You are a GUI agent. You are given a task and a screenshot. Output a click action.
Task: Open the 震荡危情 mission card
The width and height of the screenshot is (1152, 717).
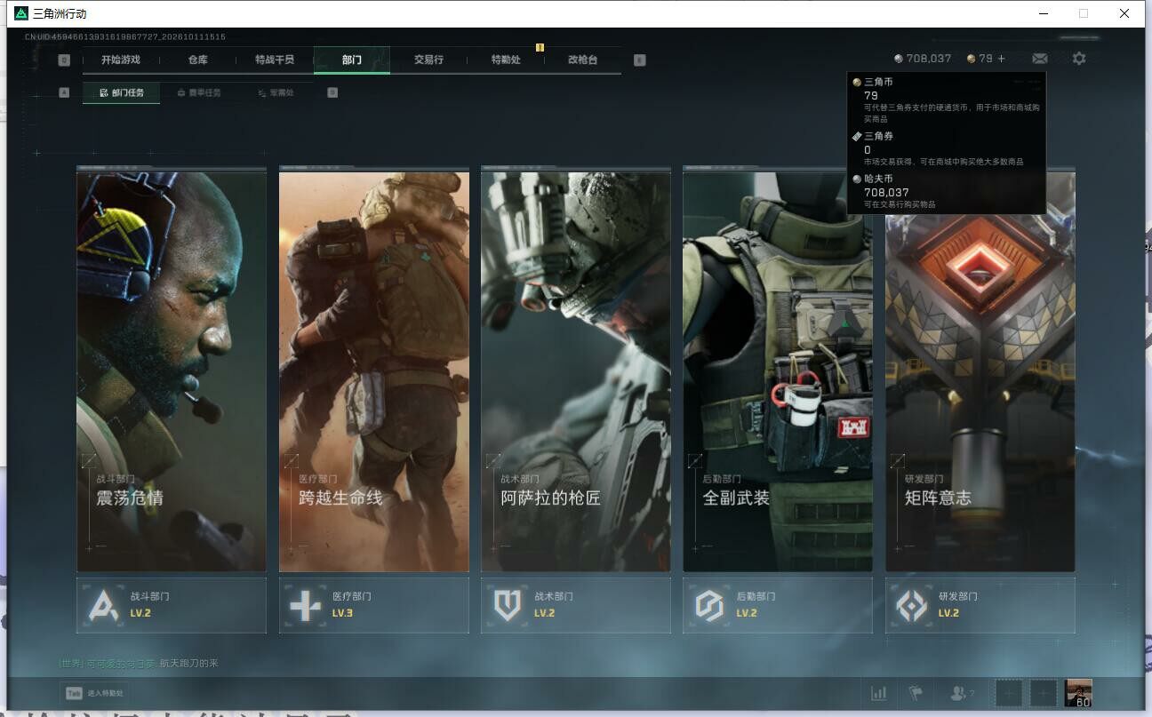(x=172, y=371)
